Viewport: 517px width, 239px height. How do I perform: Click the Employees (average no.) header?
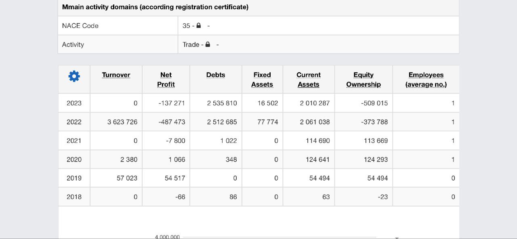tap(426, 80)
